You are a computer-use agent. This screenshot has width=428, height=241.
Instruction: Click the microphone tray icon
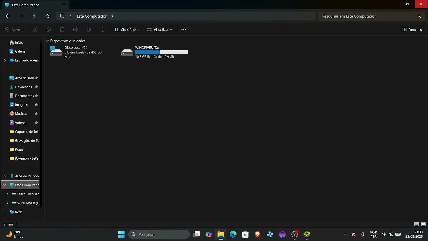(x=363, y=234)
